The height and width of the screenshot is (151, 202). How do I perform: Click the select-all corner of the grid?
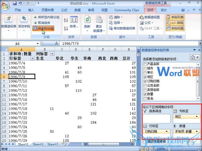(4, 49)
